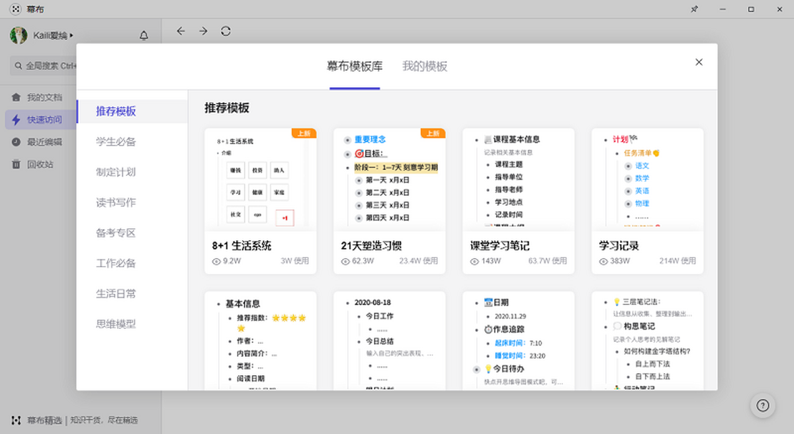The image size is (794, 434).
Task: Open the 21天塑造习惯 template card
Action: [x=389, y=201]
